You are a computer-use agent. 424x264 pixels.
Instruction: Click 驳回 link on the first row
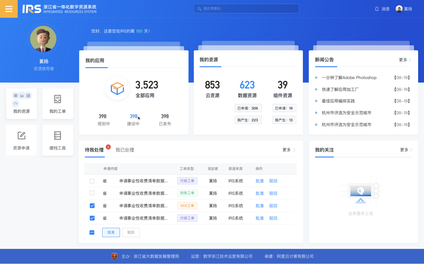[273, 181]
